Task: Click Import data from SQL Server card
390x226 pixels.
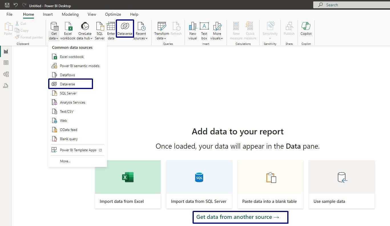Action: point(199,184)
